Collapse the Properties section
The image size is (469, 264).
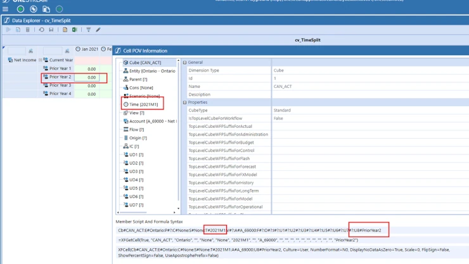(x=185, y=102)
